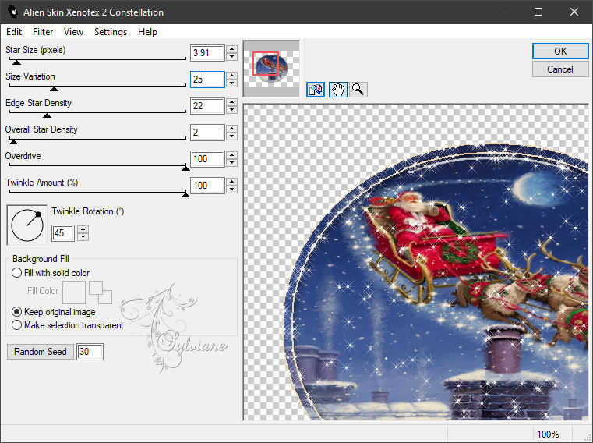Click the Star Size value field

pos(207,53)
